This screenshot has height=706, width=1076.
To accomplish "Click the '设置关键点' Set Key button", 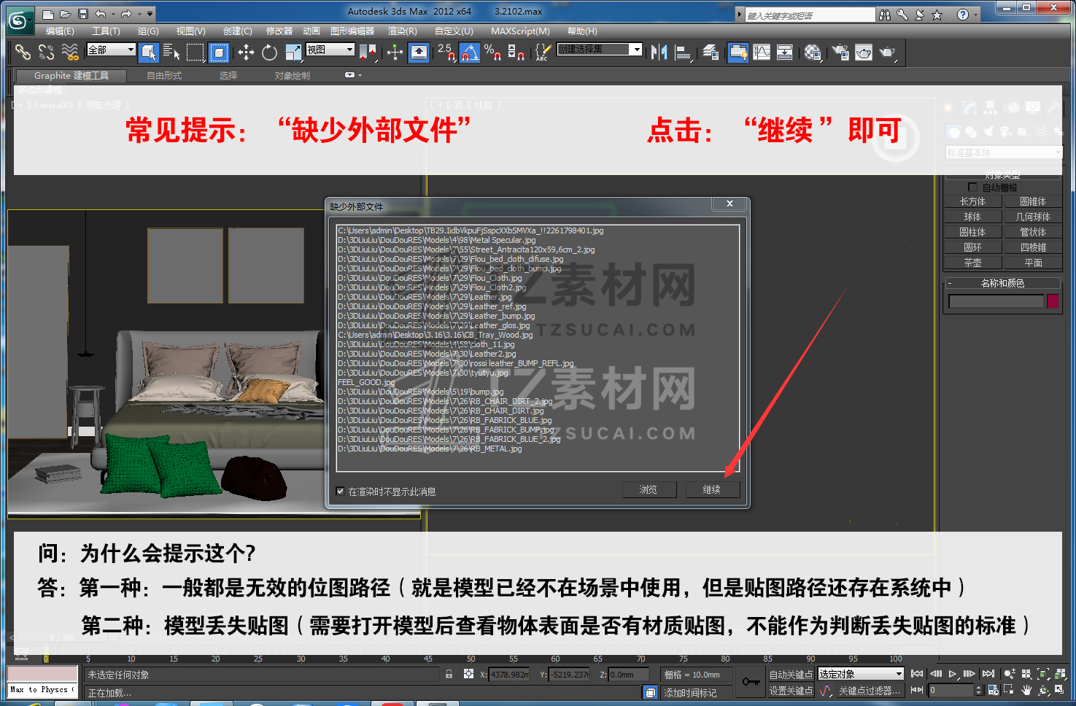I will pyautogui.click(x=791, y=691).
